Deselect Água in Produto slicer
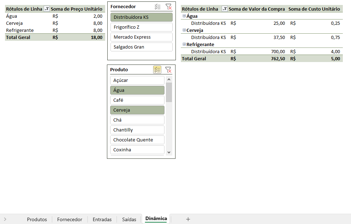 click(x=137, y=90)
